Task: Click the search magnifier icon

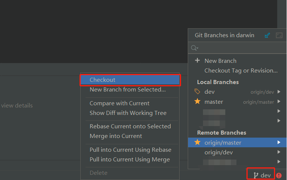Action: pos(194,48)
